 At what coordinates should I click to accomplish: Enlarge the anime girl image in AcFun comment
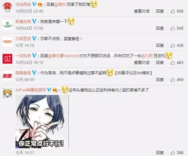(42, 121)
